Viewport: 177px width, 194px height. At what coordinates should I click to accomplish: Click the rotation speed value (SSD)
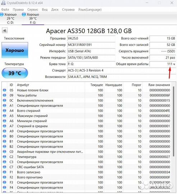coord(163,51)
